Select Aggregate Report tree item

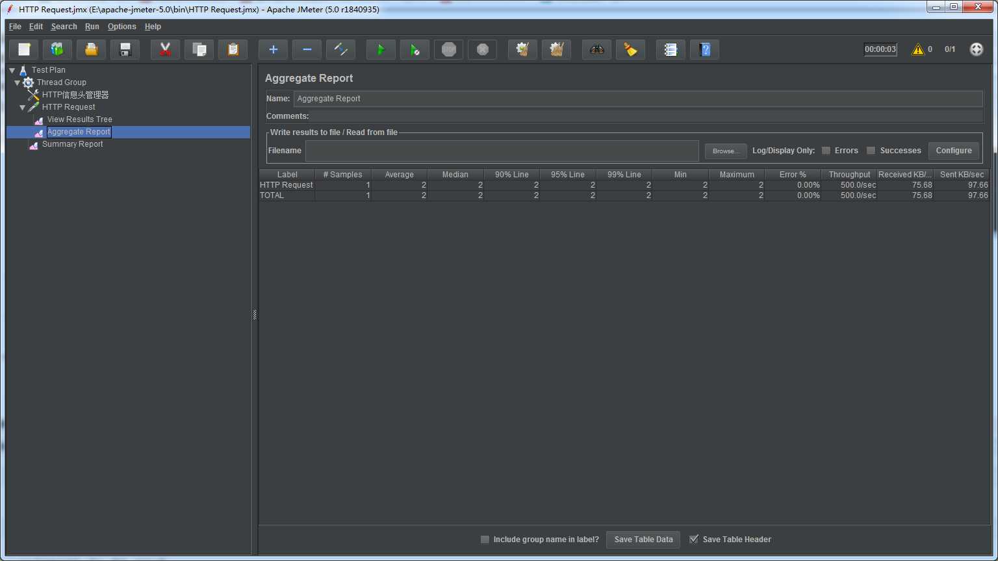coord(79,132)
